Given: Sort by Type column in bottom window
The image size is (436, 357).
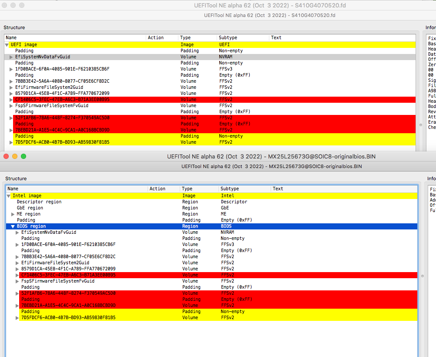Looking at the screenshot, I should 199,189.
